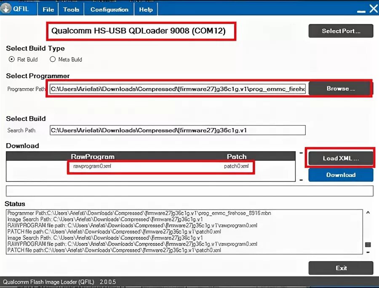
Task: Click the blue Download button
Action: (341, 175)
